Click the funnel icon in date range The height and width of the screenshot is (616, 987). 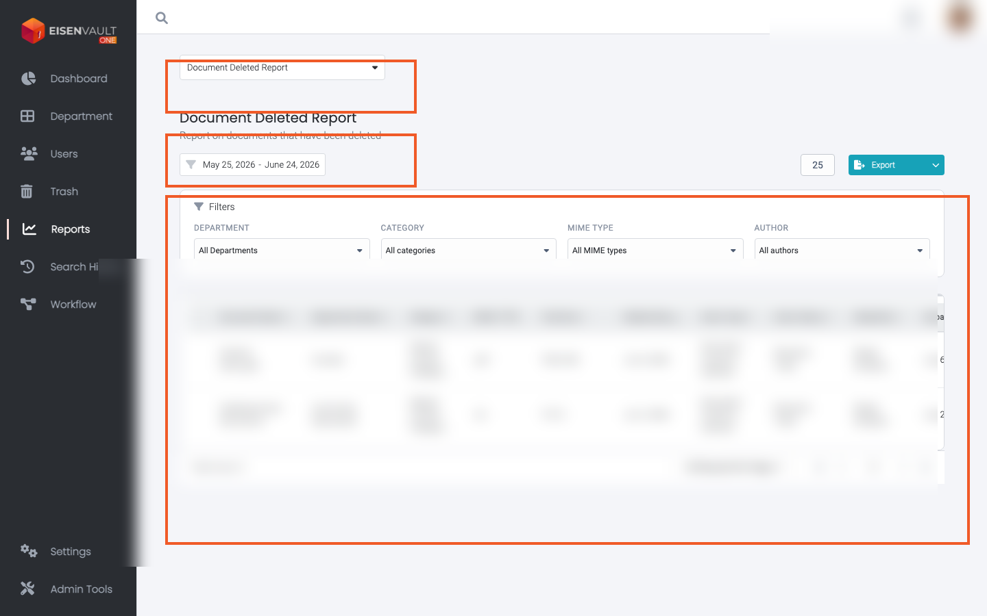tap(191, 165)
